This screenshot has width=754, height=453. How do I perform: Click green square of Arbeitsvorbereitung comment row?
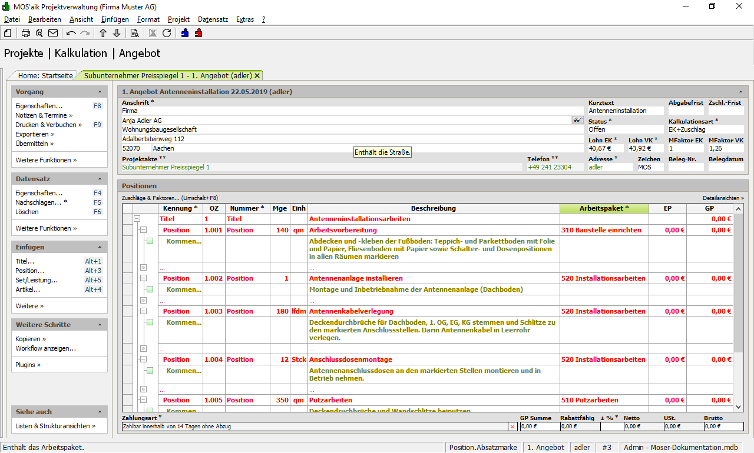(150, 241)
